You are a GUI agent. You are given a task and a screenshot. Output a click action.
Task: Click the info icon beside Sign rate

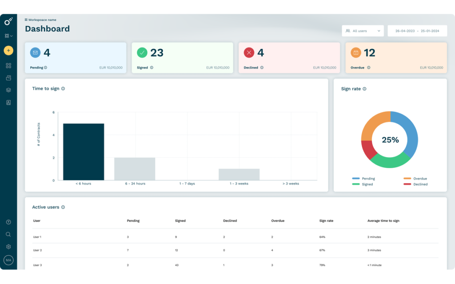coord(364,89)
